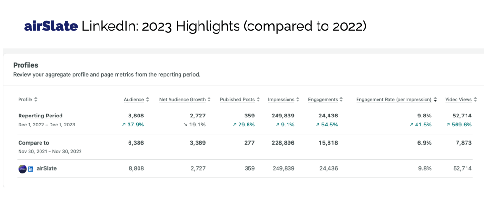Open the airSlate profile name link

tap(47, 169)
